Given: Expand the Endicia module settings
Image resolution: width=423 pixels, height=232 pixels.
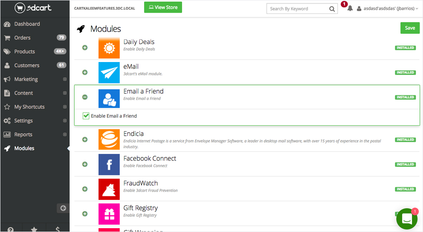Looking at the screenshot, I should pos(85,140).
